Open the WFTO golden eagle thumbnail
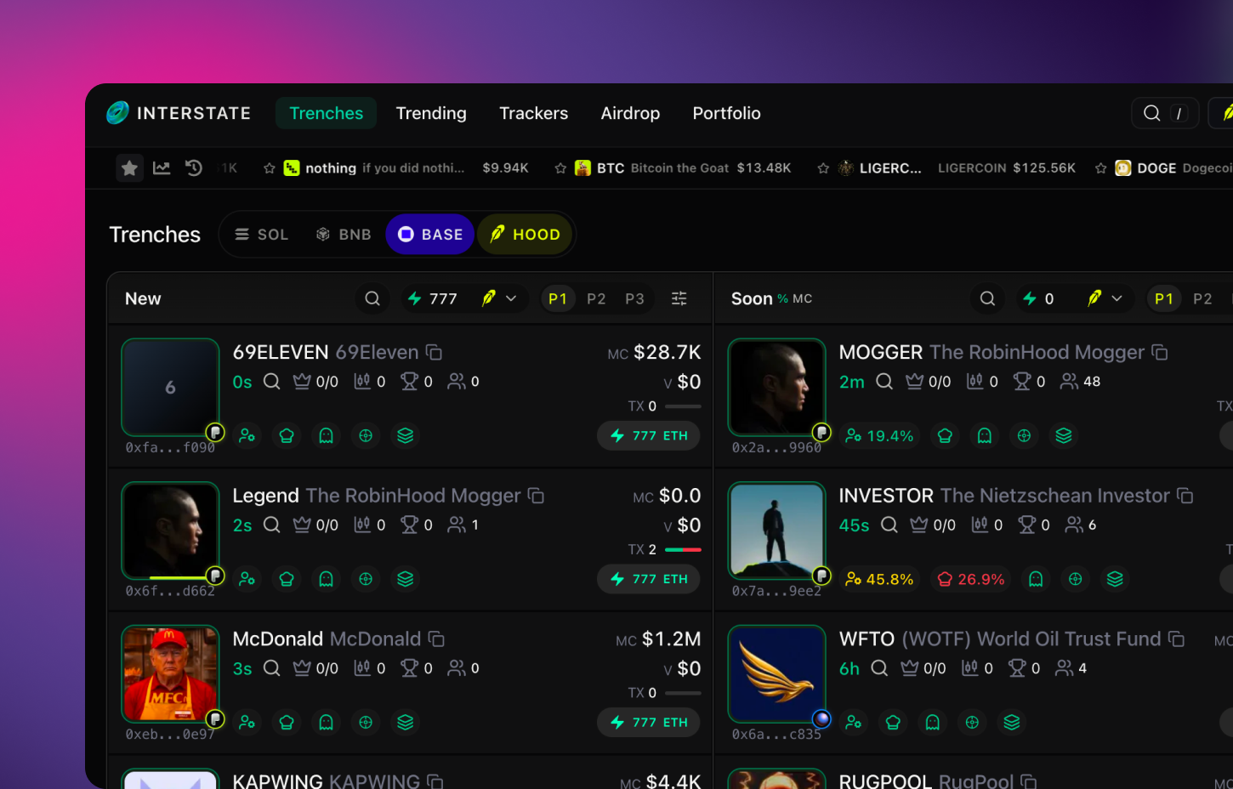 coord(776,673)
